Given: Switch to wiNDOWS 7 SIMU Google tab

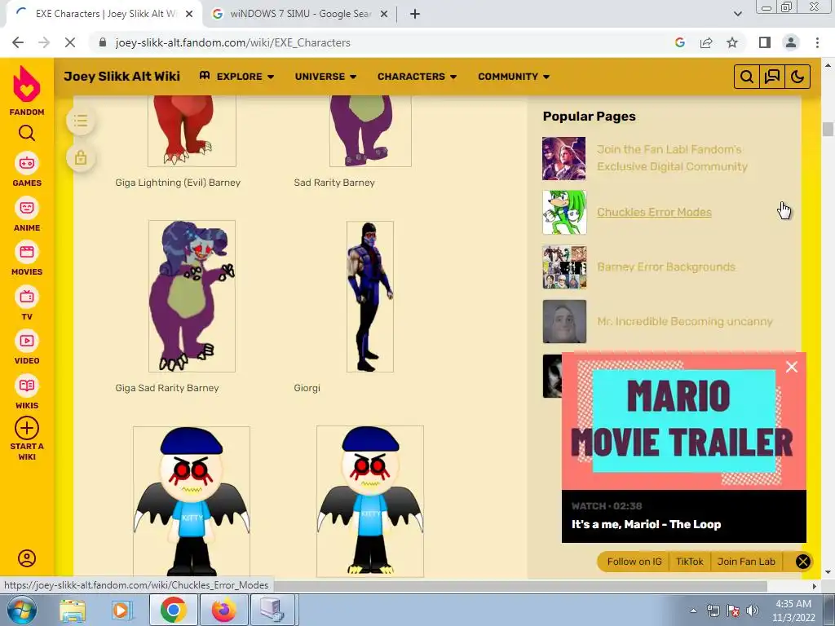Looking at the screenshot, I should tap(299, 14).
